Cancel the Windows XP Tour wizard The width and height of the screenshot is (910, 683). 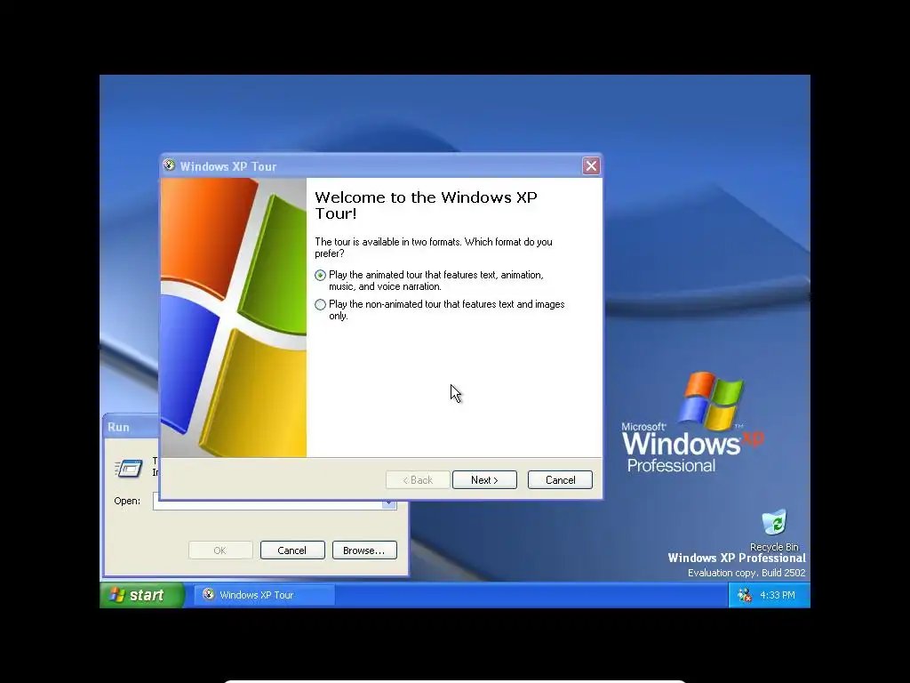point(560,479)
